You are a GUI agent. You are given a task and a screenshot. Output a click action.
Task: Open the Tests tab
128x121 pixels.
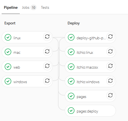click(45, 7)
